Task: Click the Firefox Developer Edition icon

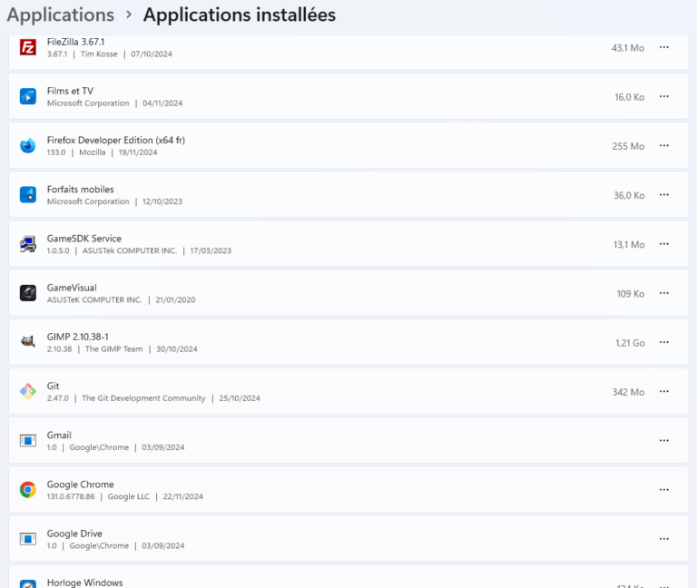Action: pyautogui.click(x=28, y=145)
